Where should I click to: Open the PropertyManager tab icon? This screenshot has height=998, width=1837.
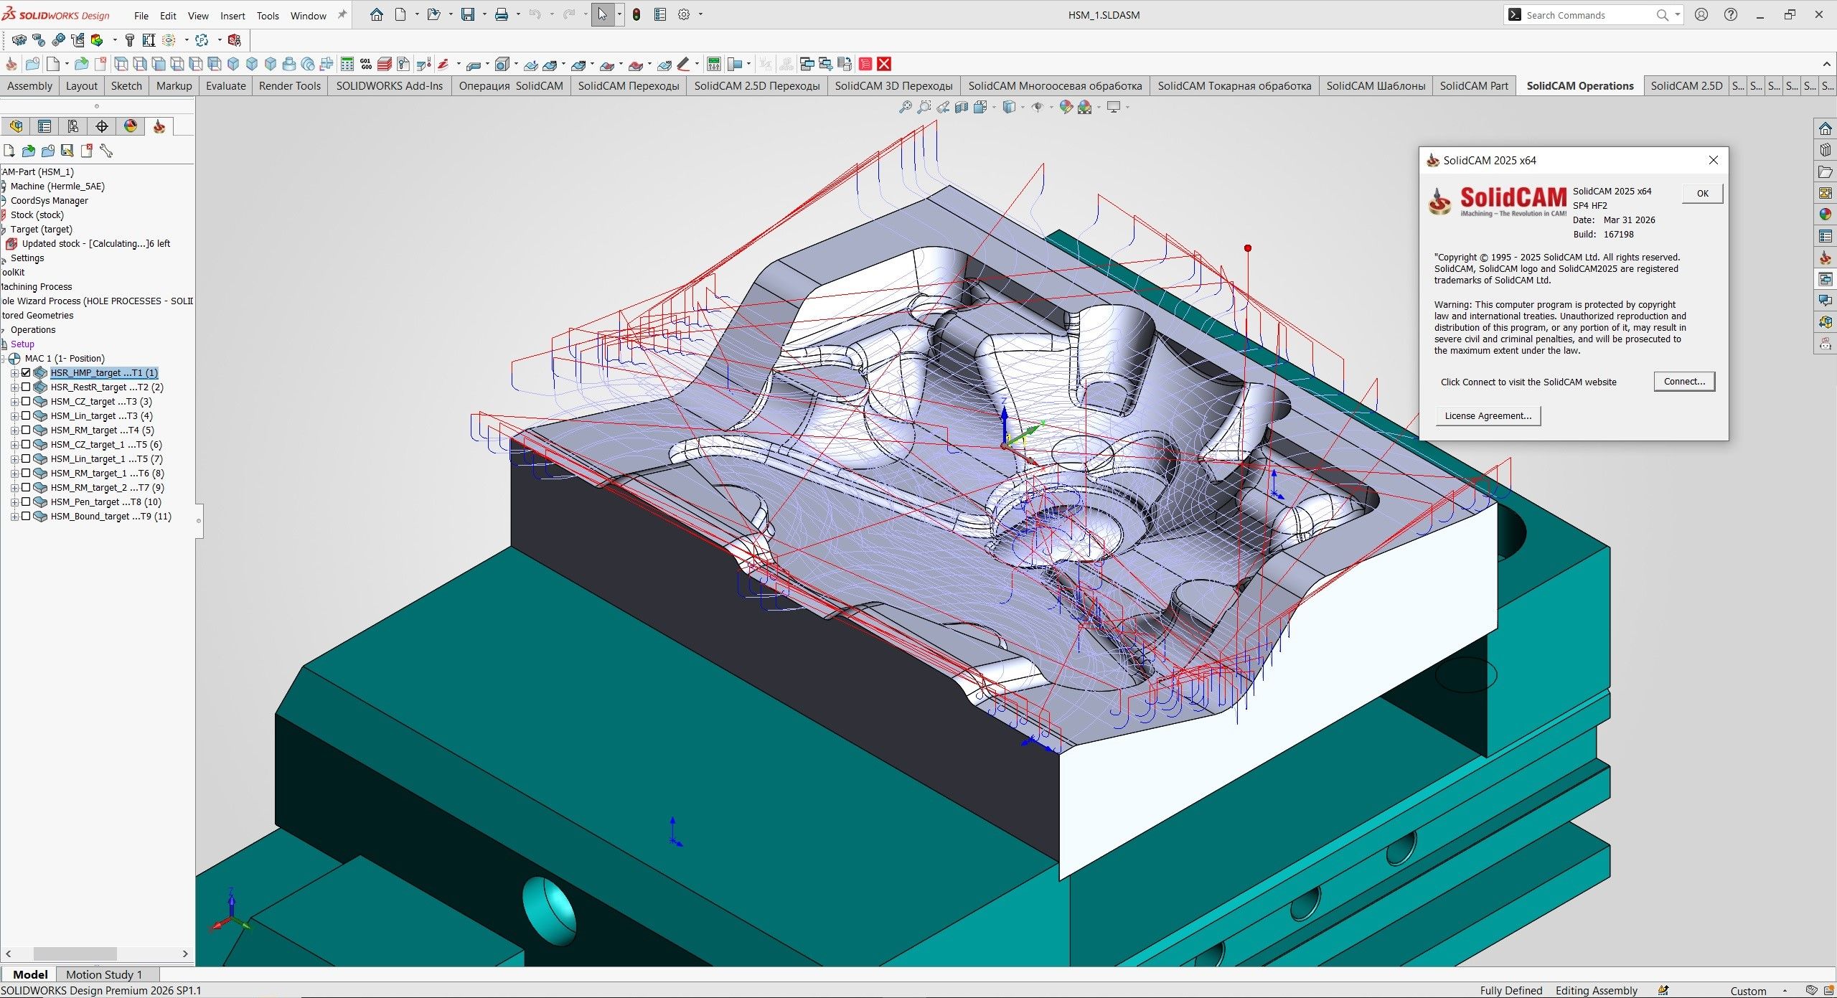click(44, 126)
